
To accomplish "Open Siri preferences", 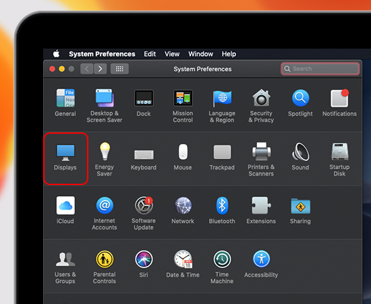I will tap(144, 264).
